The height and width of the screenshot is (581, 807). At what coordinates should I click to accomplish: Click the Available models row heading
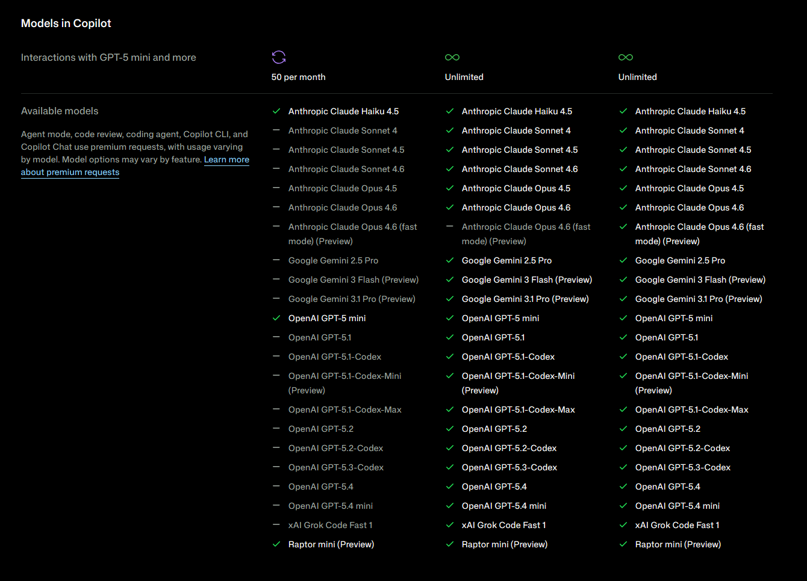coord(60,111)
